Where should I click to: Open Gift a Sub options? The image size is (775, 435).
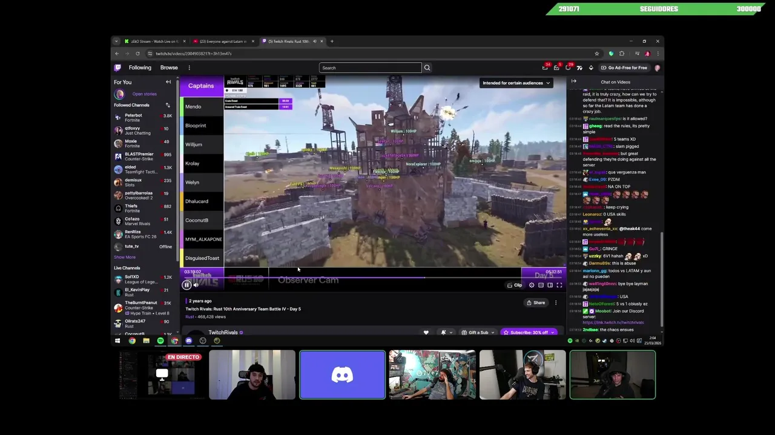click(x=478, y=332)
